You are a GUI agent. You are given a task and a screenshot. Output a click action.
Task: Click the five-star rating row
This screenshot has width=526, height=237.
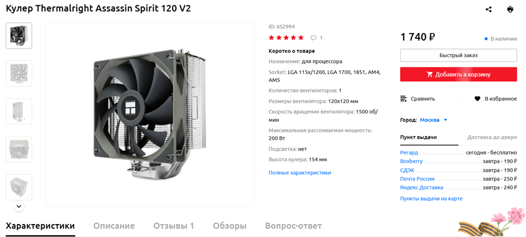tap(286, 38)
